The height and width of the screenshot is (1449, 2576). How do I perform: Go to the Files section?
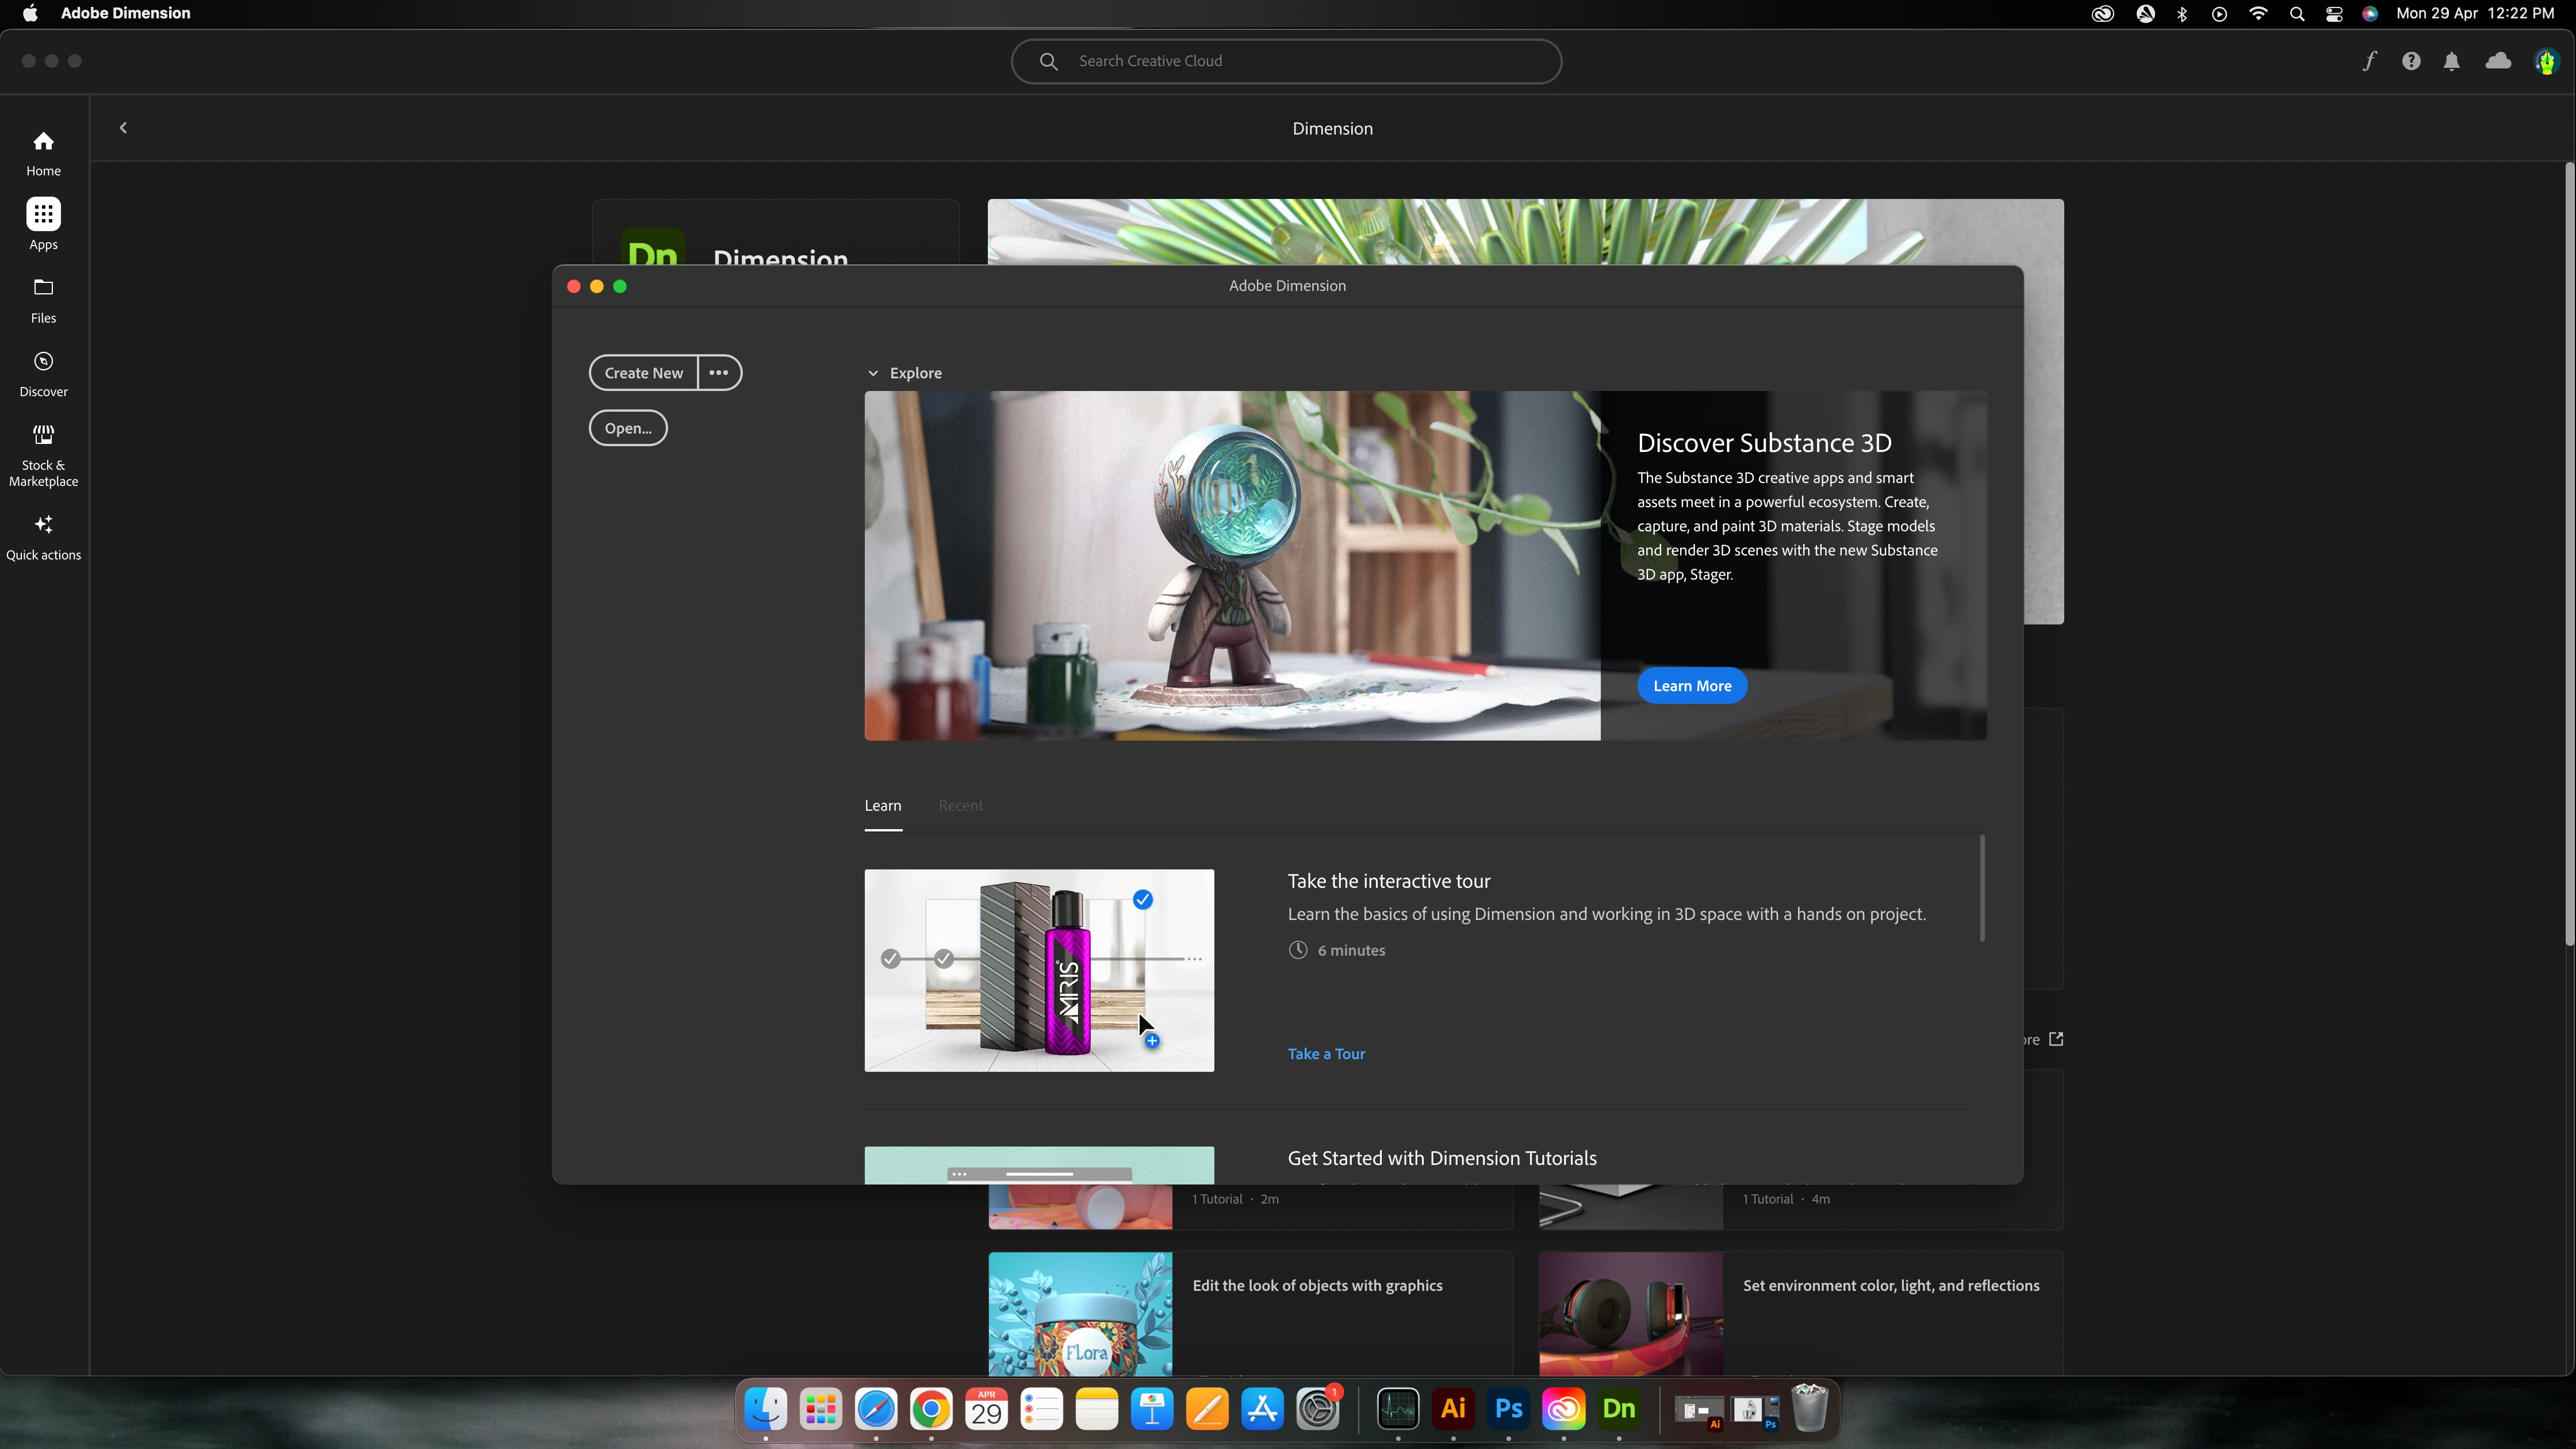[43, 289]
